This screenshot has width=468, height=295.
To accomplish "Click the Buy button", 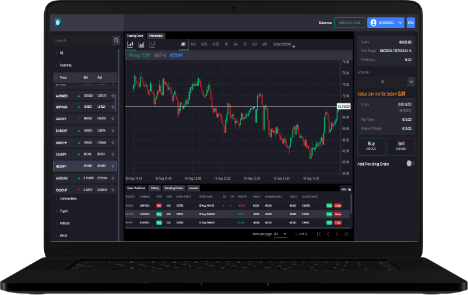I will point(372,146).
